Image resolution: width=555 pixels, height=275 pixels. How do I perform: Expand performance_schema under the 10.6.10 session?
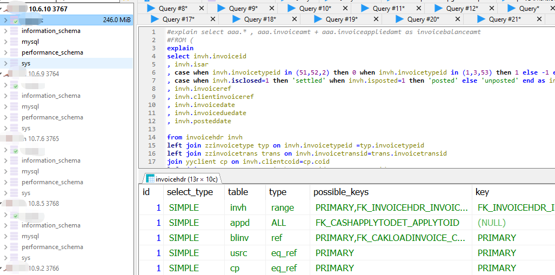pyautogui.click(x=5, y=52)
